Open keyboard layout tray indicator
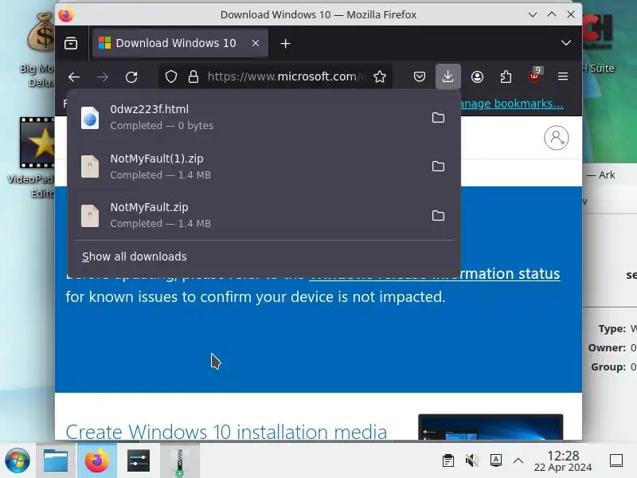The width and height of the screenshot is (637, 478). click(495, 460)
